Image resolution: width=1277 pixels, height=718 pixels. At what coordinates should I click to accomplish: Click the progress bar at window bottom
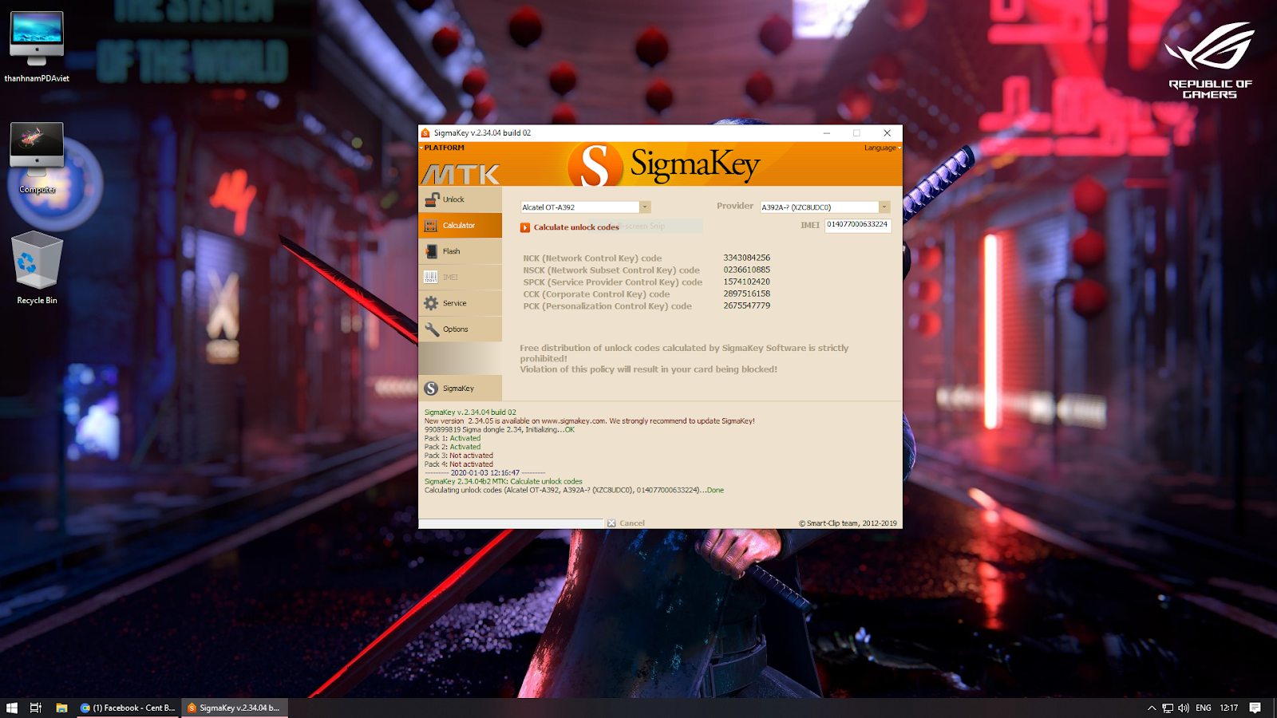point(511,523)
